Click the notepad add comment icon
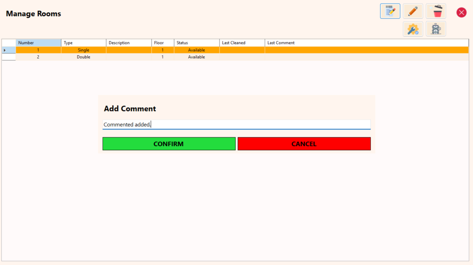Screen dimensions: 473x265 pyautogui.click(x=390, y=11)
